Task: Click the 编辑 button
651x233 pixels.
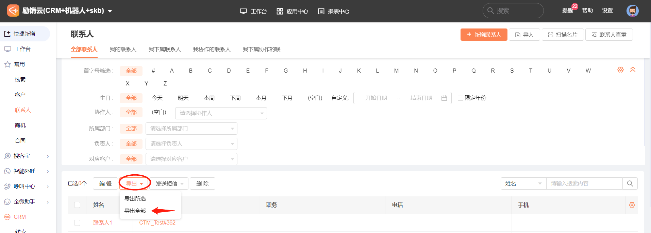Action: pos(105,183)
